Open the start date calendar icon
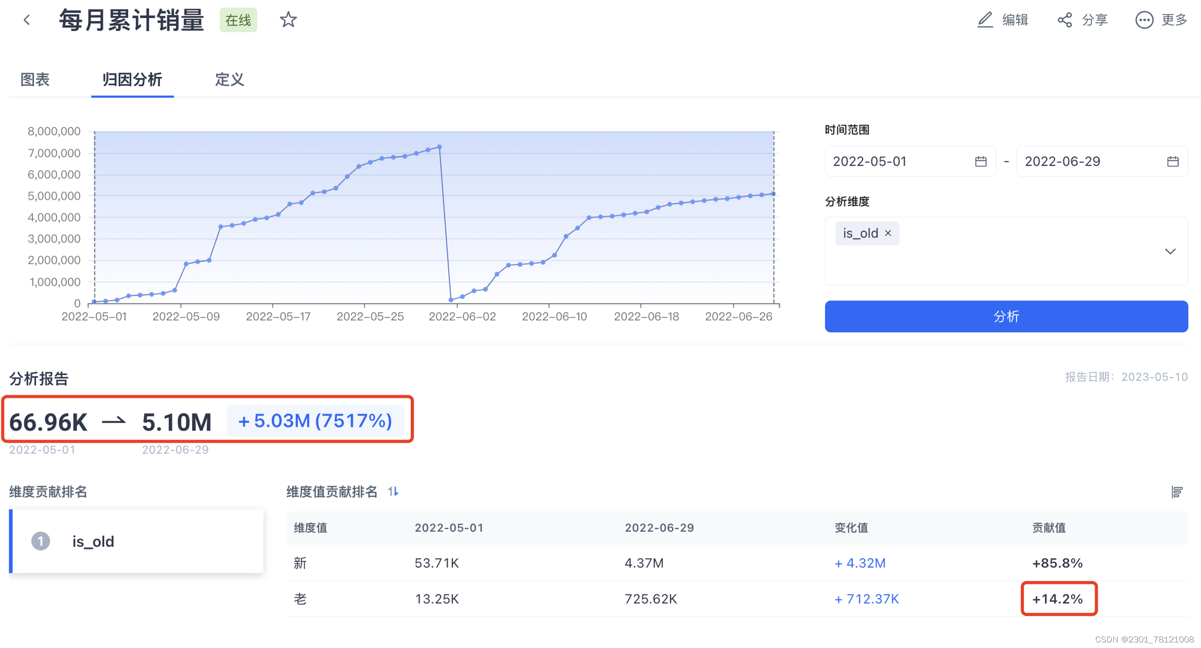This screenshot has height=648, width=1201. click(x=981, y=161)
